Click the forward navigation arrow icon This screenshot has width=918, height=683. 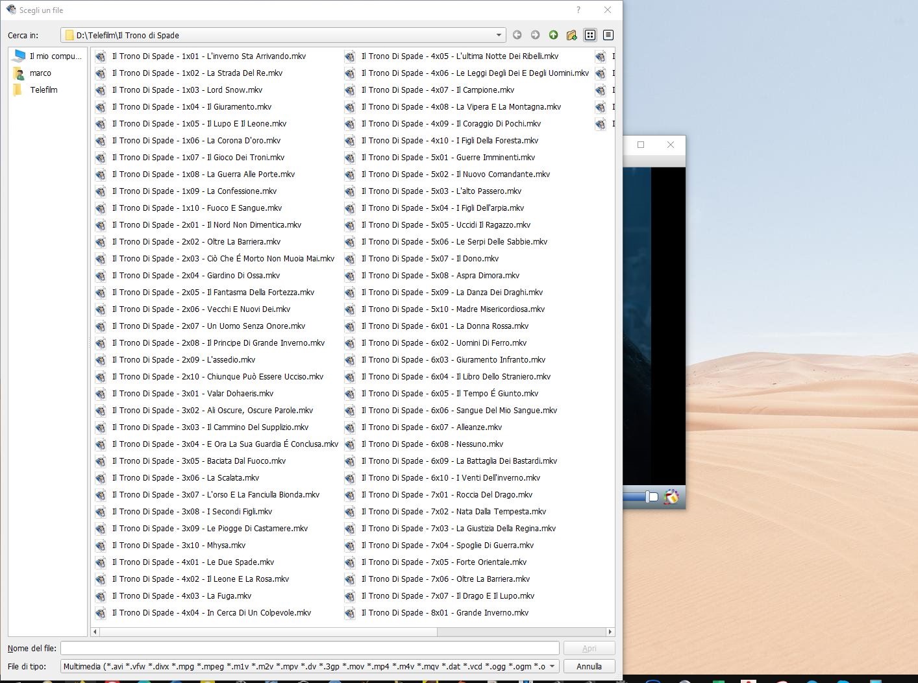535,34
